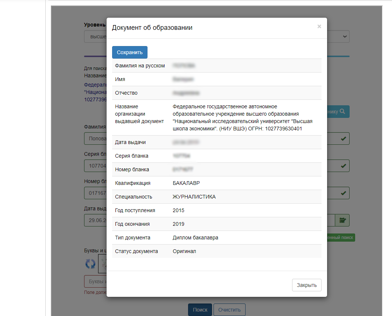Screen dimensions: 392x316
Task: Click the Очистить button
Action: pos(229,310)
